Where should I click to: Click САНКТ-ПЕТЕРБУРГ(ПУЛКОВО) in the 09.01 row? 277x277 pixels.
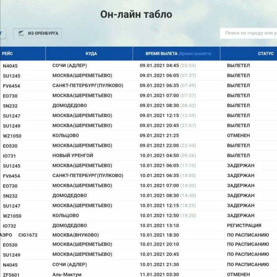[88, 85]
